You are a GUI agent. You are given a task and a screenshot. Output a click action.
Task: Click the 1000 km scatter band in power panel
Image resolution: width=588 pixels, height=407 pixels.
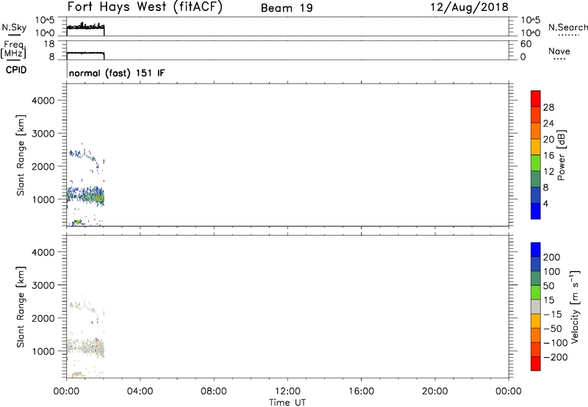86,196
